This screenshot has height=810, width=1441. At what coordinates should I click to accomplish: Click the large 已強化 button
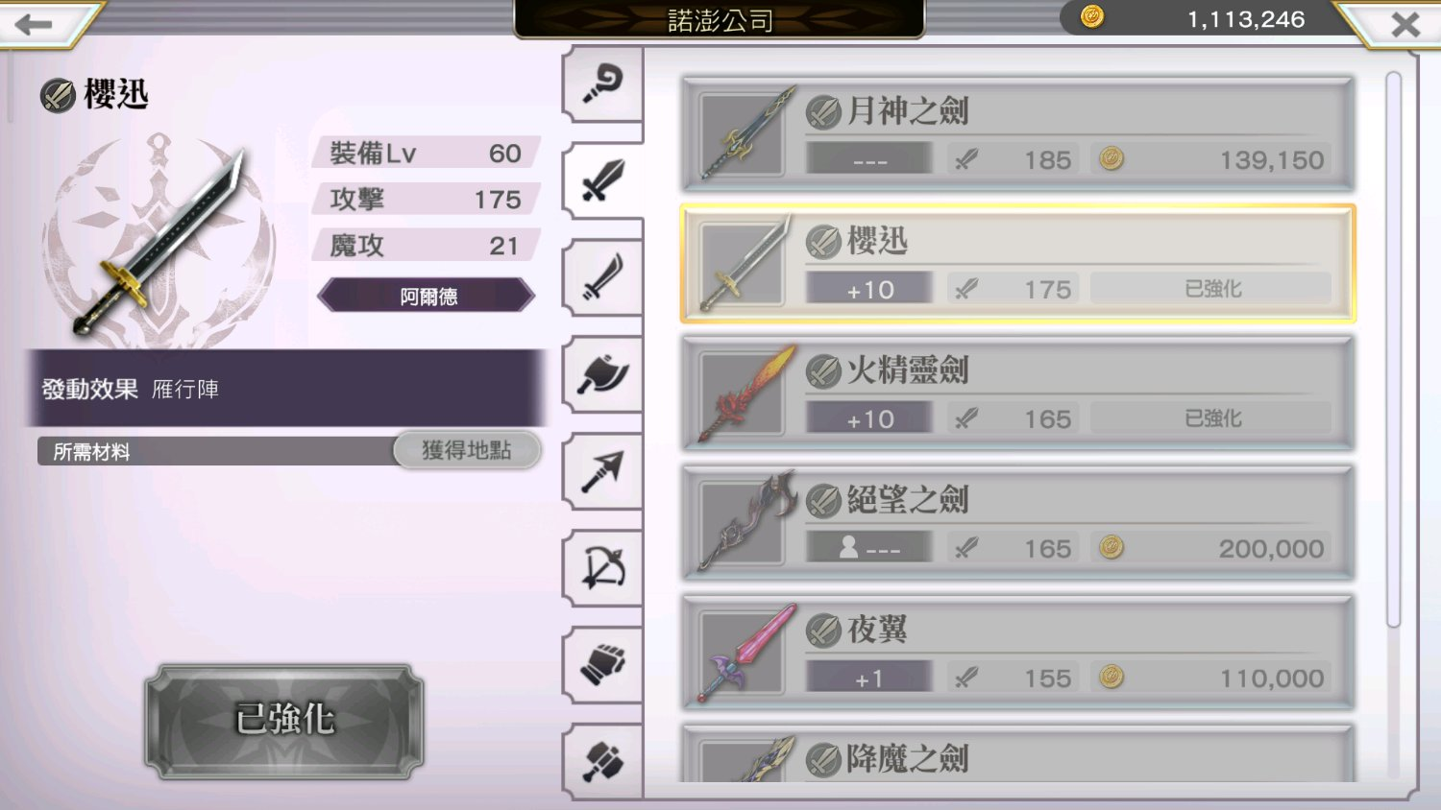coord(284,720)
